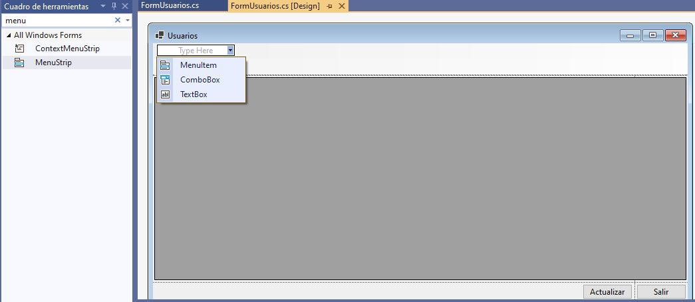Select ContextMenuStrip in the toolbox list
The height and width of the screenshot is (302, 695).
pyautogui.click(x=67, y=49)
